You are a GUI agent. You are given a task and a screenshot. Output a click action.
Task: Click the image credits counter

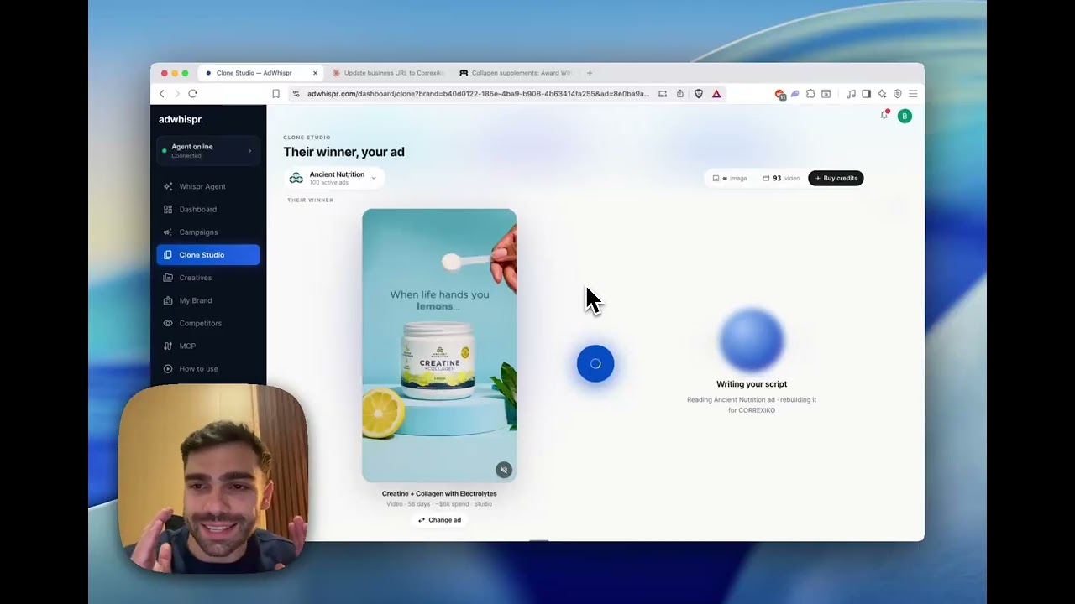730,178
